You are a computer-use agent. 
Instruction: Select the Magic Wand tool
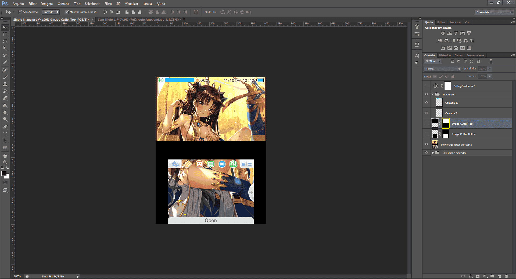coord(5,49)
